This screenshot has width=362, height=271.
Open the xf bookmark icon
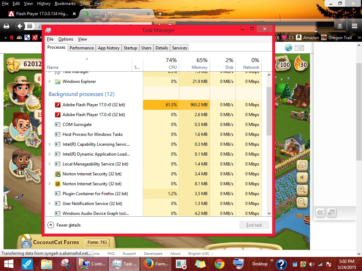(x=35, y=37)
